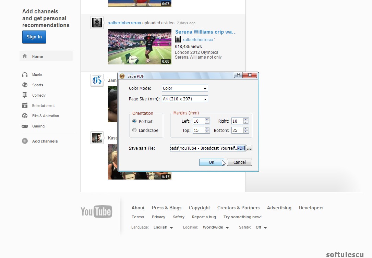Select Portrait orientation
The image size is (372, 258).
[x=134, y=121]
